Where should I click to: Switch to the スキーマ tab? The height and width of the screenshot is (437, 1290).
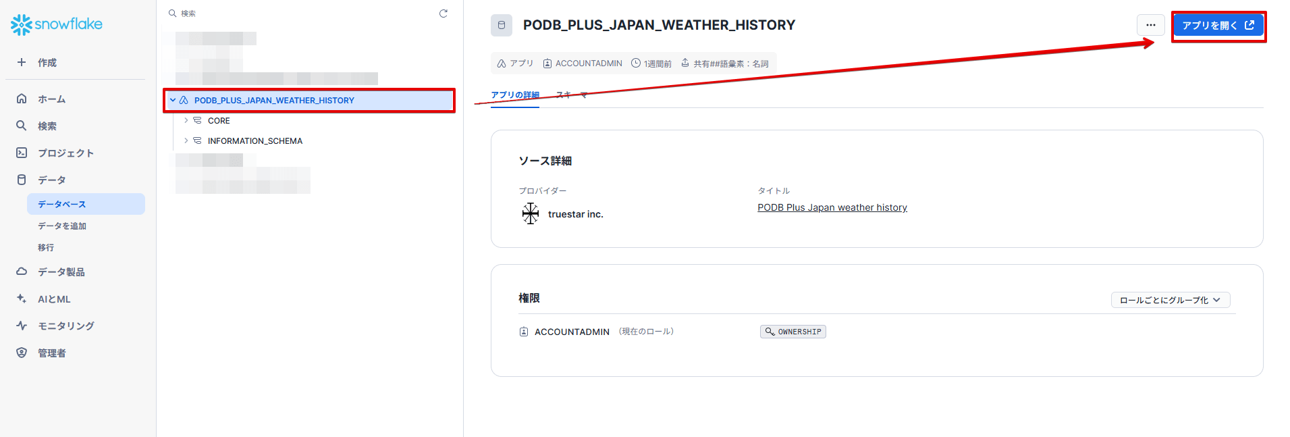(x=572, y=95)
